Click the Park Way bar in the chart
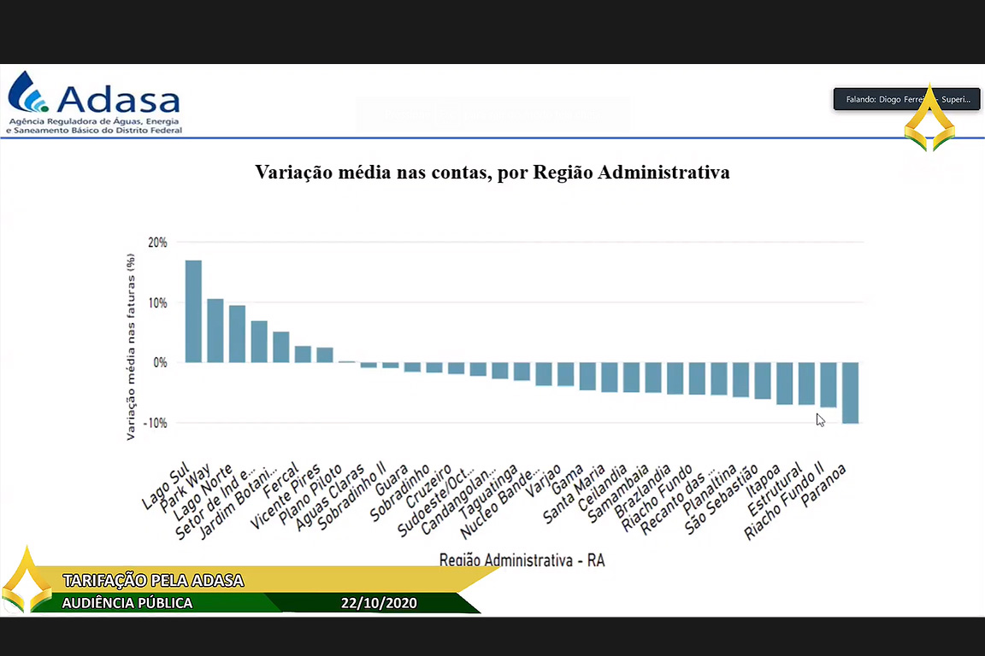The image size is (985, 656). [x=215, y=331]
